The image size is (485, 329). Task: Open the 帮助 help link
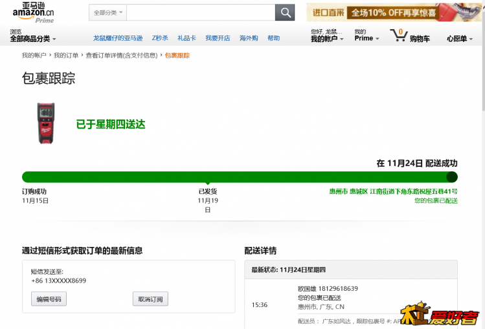(x=273, y=38)
